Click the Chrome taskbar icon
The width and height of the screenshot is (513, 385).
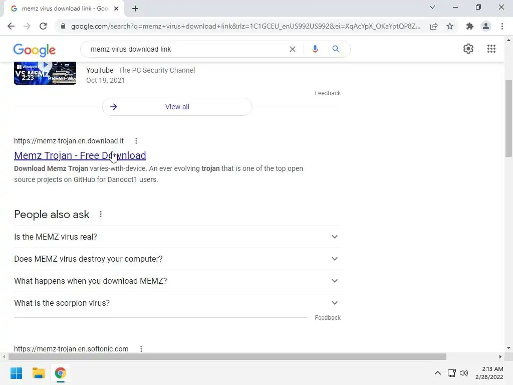60,373
